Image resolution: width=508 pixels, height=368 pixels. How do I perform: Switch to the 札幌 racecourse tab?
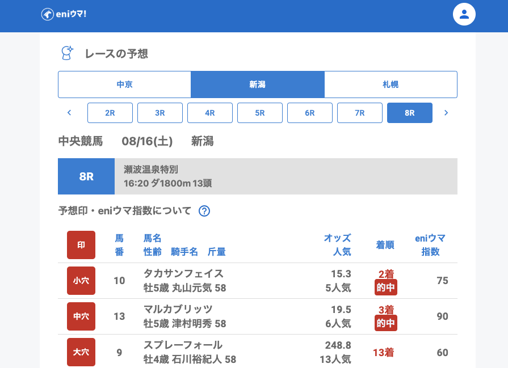391,84
